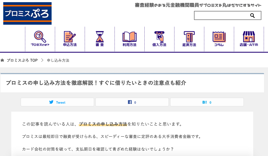This screenshot has width=268, height=156.
Task: Go to プロミスぷろ TOP breadcrumb link
Action: click(22, 60)
